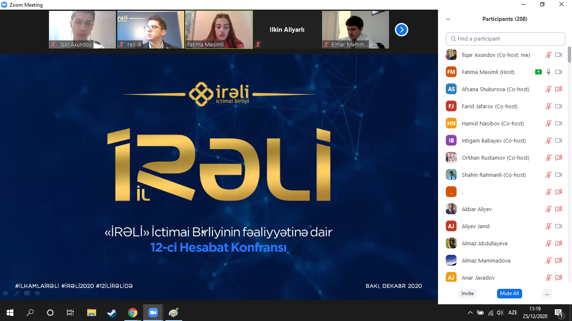Open the Windows Start menu

click(10, 312)
